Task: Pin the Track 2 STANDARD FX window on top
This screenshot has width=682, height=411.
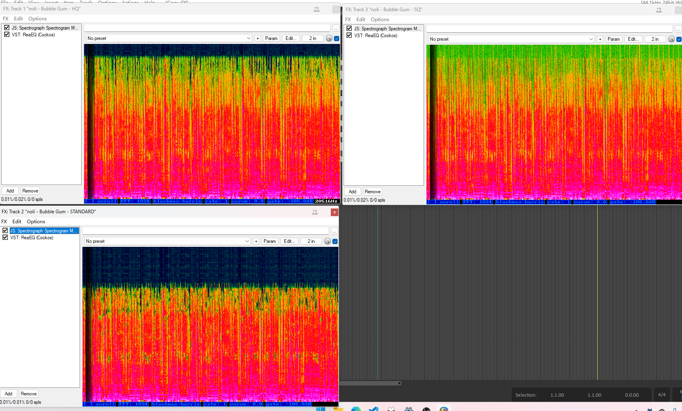Action: (x=315, y=212)
